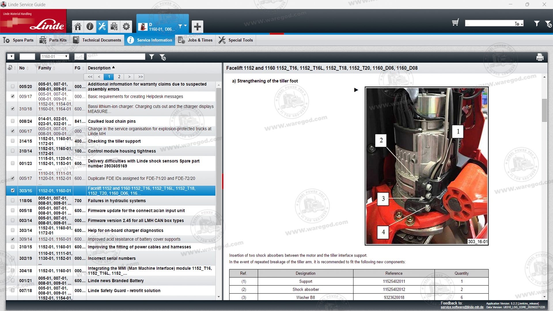
Task: Print the document with the printer icon
Action: pos(540,57)
